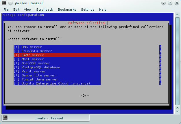Open the Edit menu
The height and width of the screenshot is (124, 181).
pyautogui.click(x=16, y=10)
